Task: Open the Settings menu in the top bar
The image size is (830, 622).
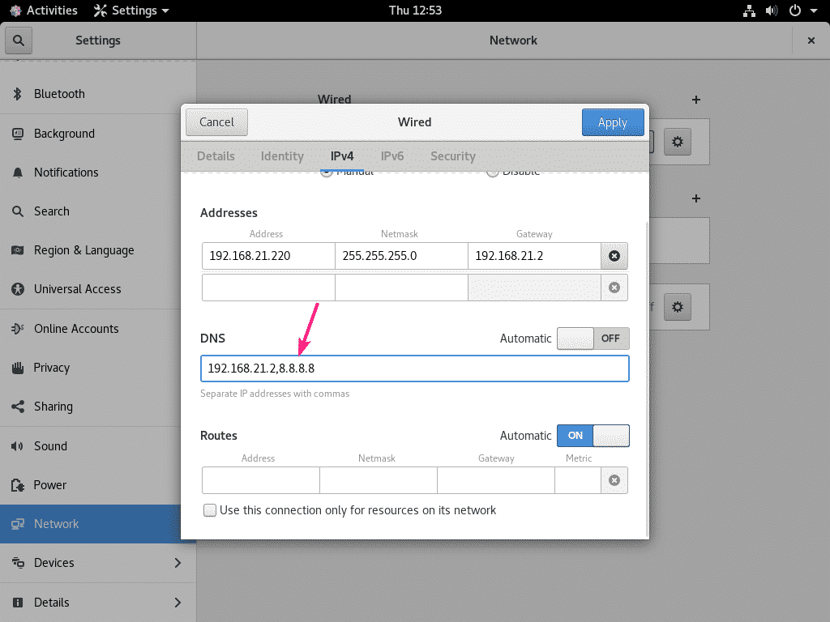Action: coord(130,11)
